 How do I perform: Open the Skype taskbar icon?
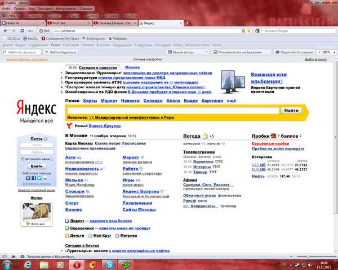pos(109,264)
